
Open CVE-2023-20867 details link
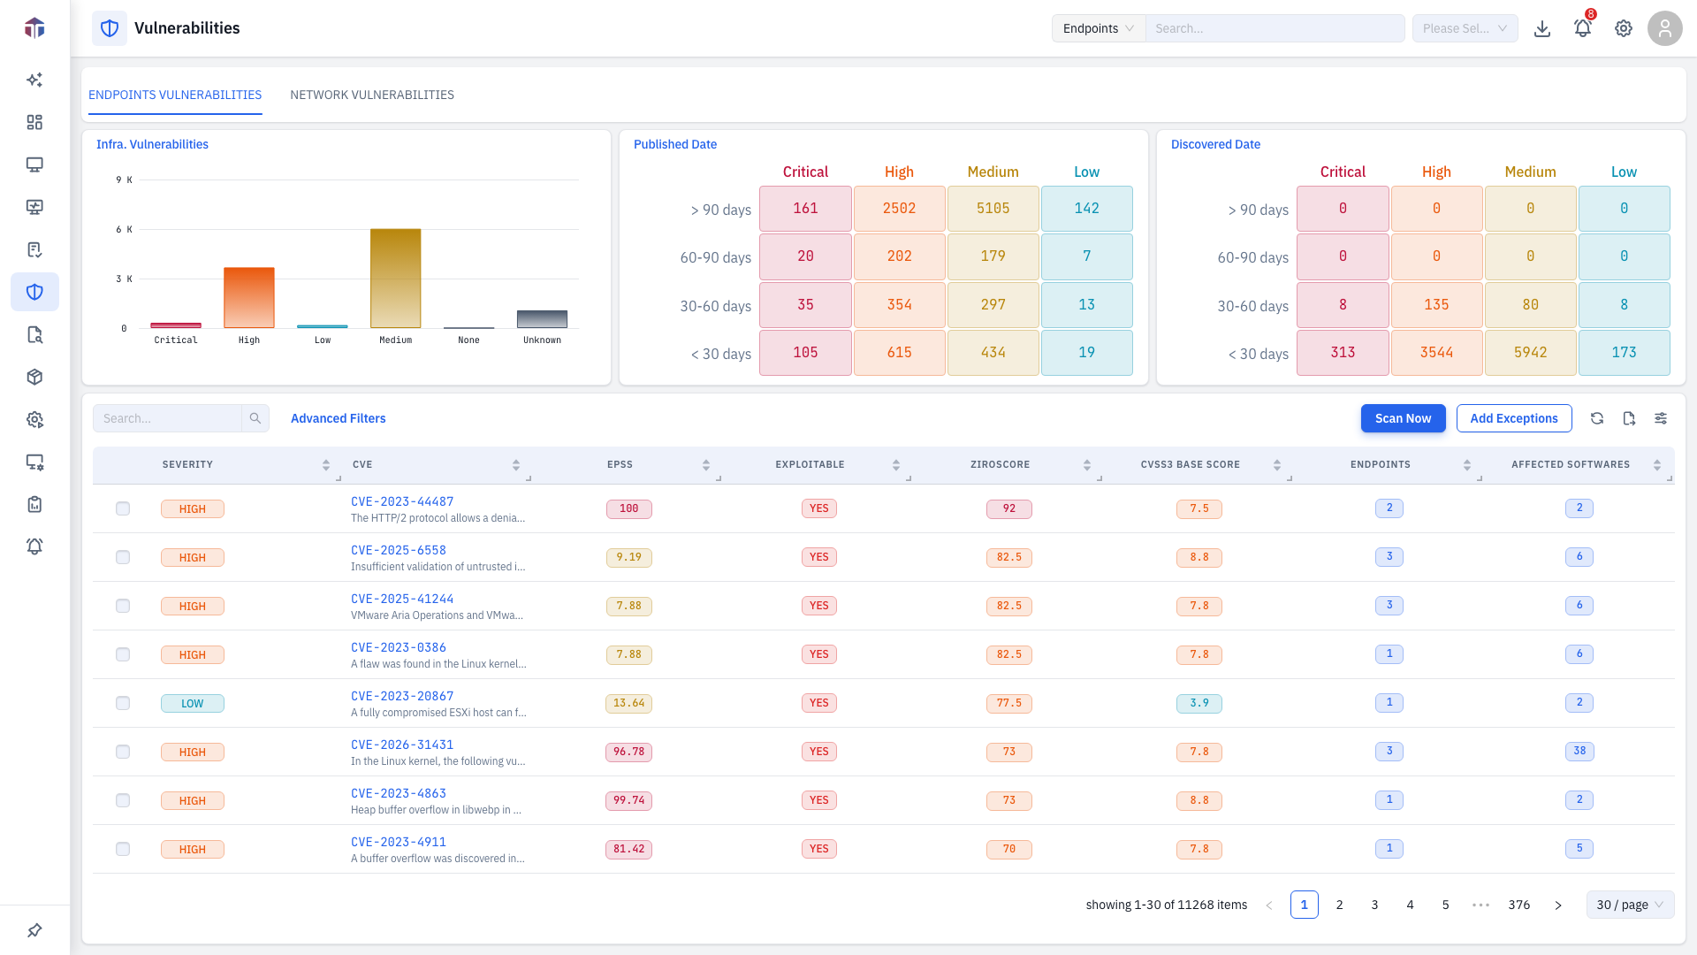click(402, 696)
